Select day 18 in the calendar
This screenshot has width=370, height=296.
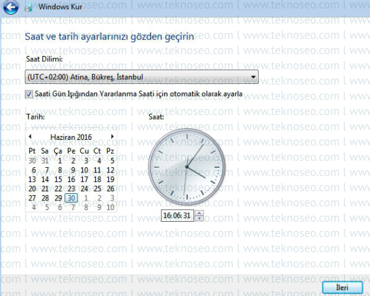[97, 180]
